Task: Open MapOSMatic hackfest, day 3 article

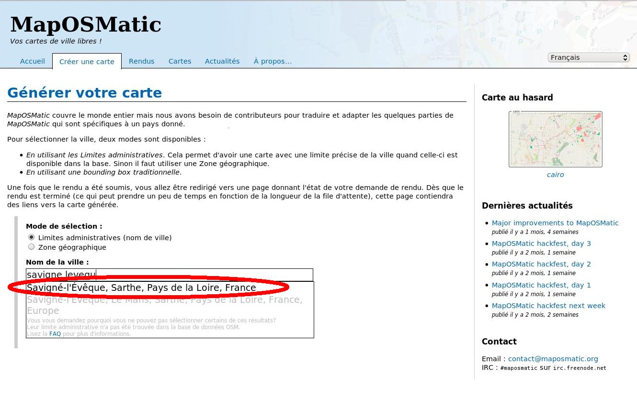Action: click(x=541, y=244)
